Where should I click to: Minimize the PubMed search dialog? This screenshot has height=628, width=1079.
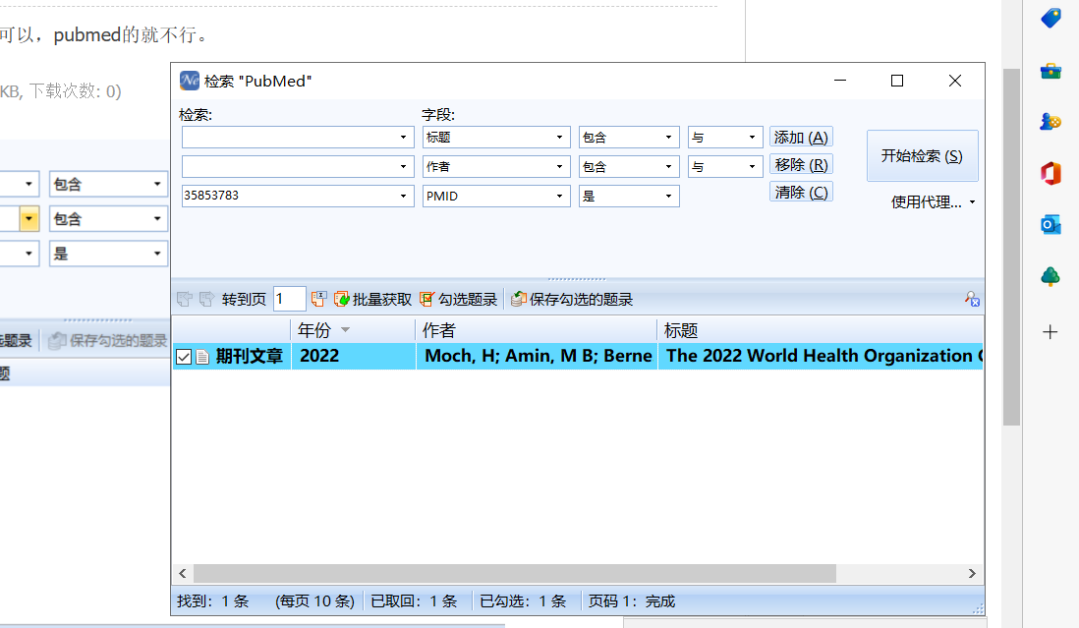click(840, 81)
